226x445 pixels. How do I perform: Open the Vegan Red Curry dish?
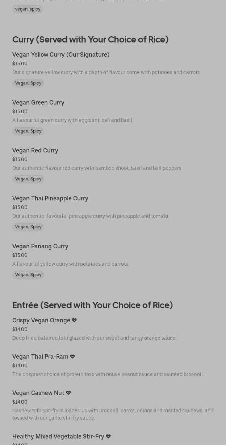point(35,150)
